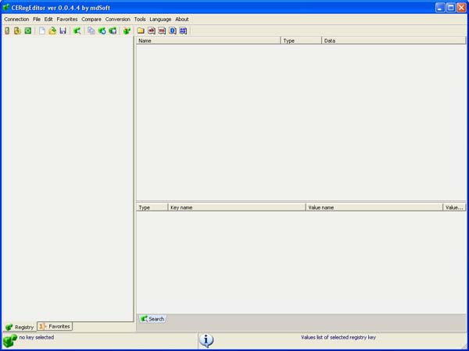Click the red 'ab' string value icon
469x351 pixels.
152,31
